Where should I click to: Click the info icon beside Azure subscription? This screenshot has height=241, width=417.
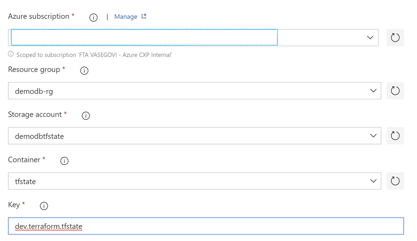[94, 18]
